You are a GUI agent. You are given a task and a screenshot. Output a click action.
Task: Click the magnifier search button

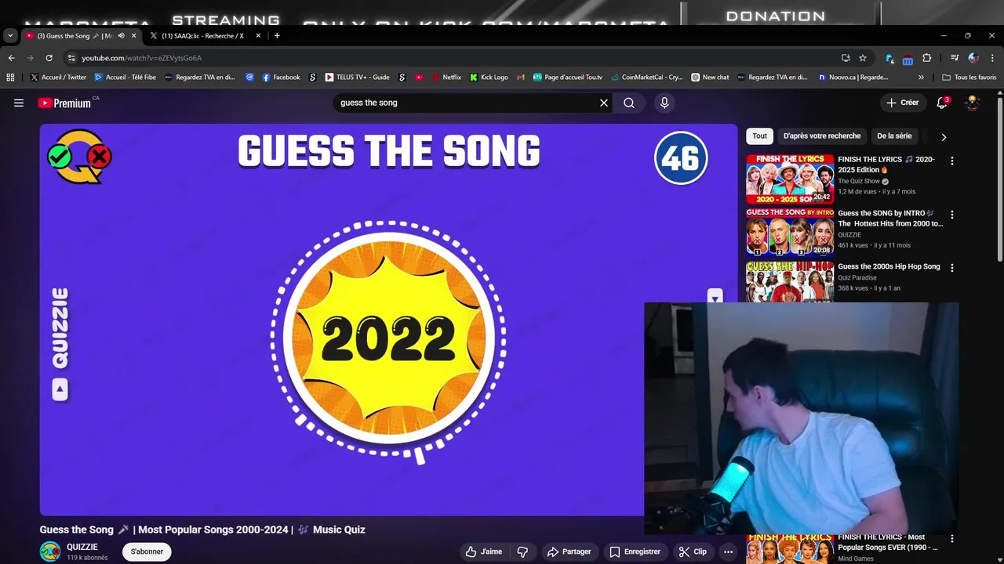coord(629,103)
